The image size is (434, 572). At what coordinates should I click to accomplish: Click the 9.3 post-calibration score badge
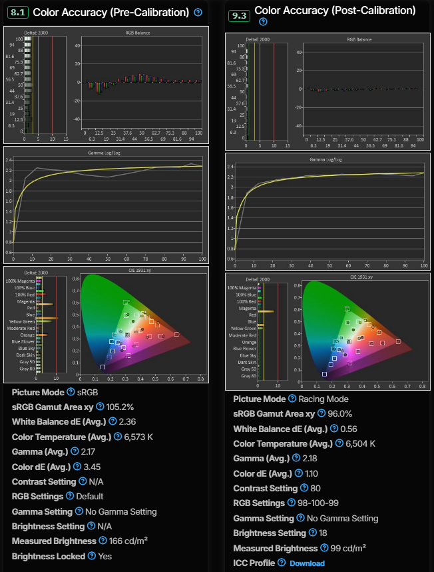coord(239,17)
